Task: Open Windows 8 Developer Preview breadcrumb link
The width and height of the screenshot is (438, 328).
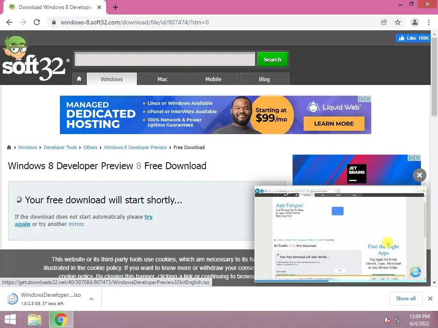Action: click(x=136, y=147)
